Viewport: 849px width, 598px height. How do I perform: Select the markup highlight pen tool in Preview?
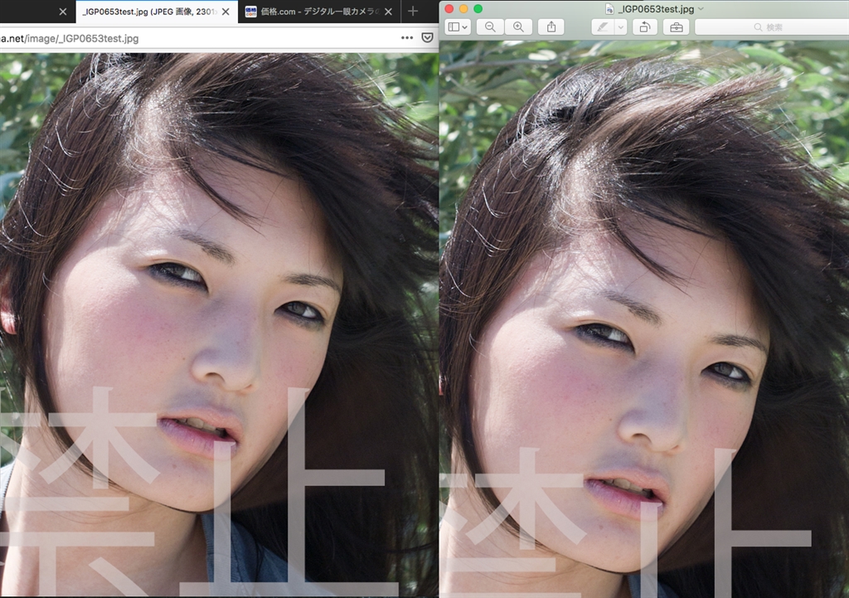[603, 27]
